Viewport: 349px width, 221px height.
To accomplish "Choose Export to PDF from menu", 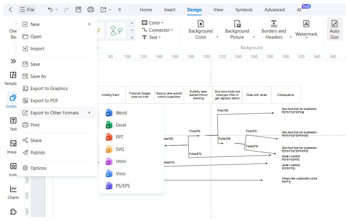I will (44, 101).
